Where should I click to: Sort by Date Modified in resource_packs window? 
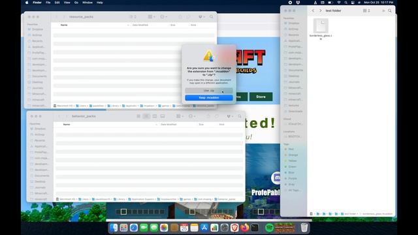coord(140,25)
